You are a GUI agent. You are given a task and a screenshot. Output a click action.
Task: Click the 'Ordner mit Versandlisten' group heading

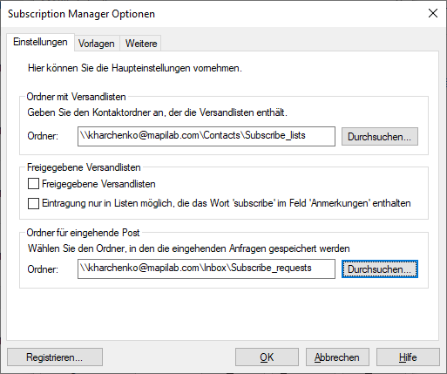tap(76, 97)
